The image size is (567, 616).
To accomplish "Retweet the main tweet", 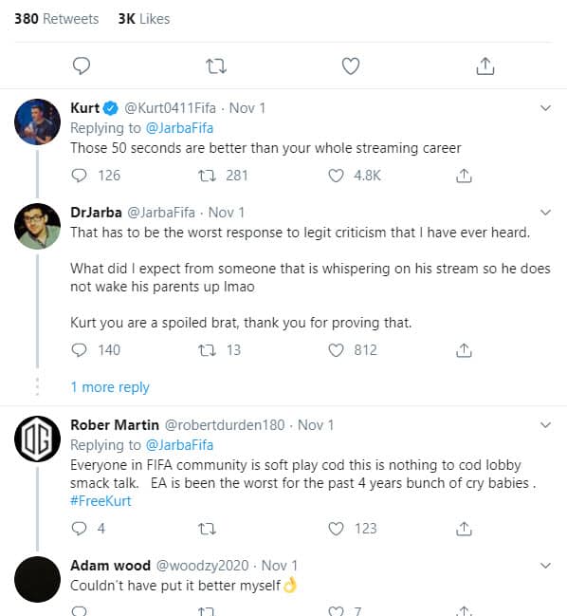I will click(x=216, y=66).
